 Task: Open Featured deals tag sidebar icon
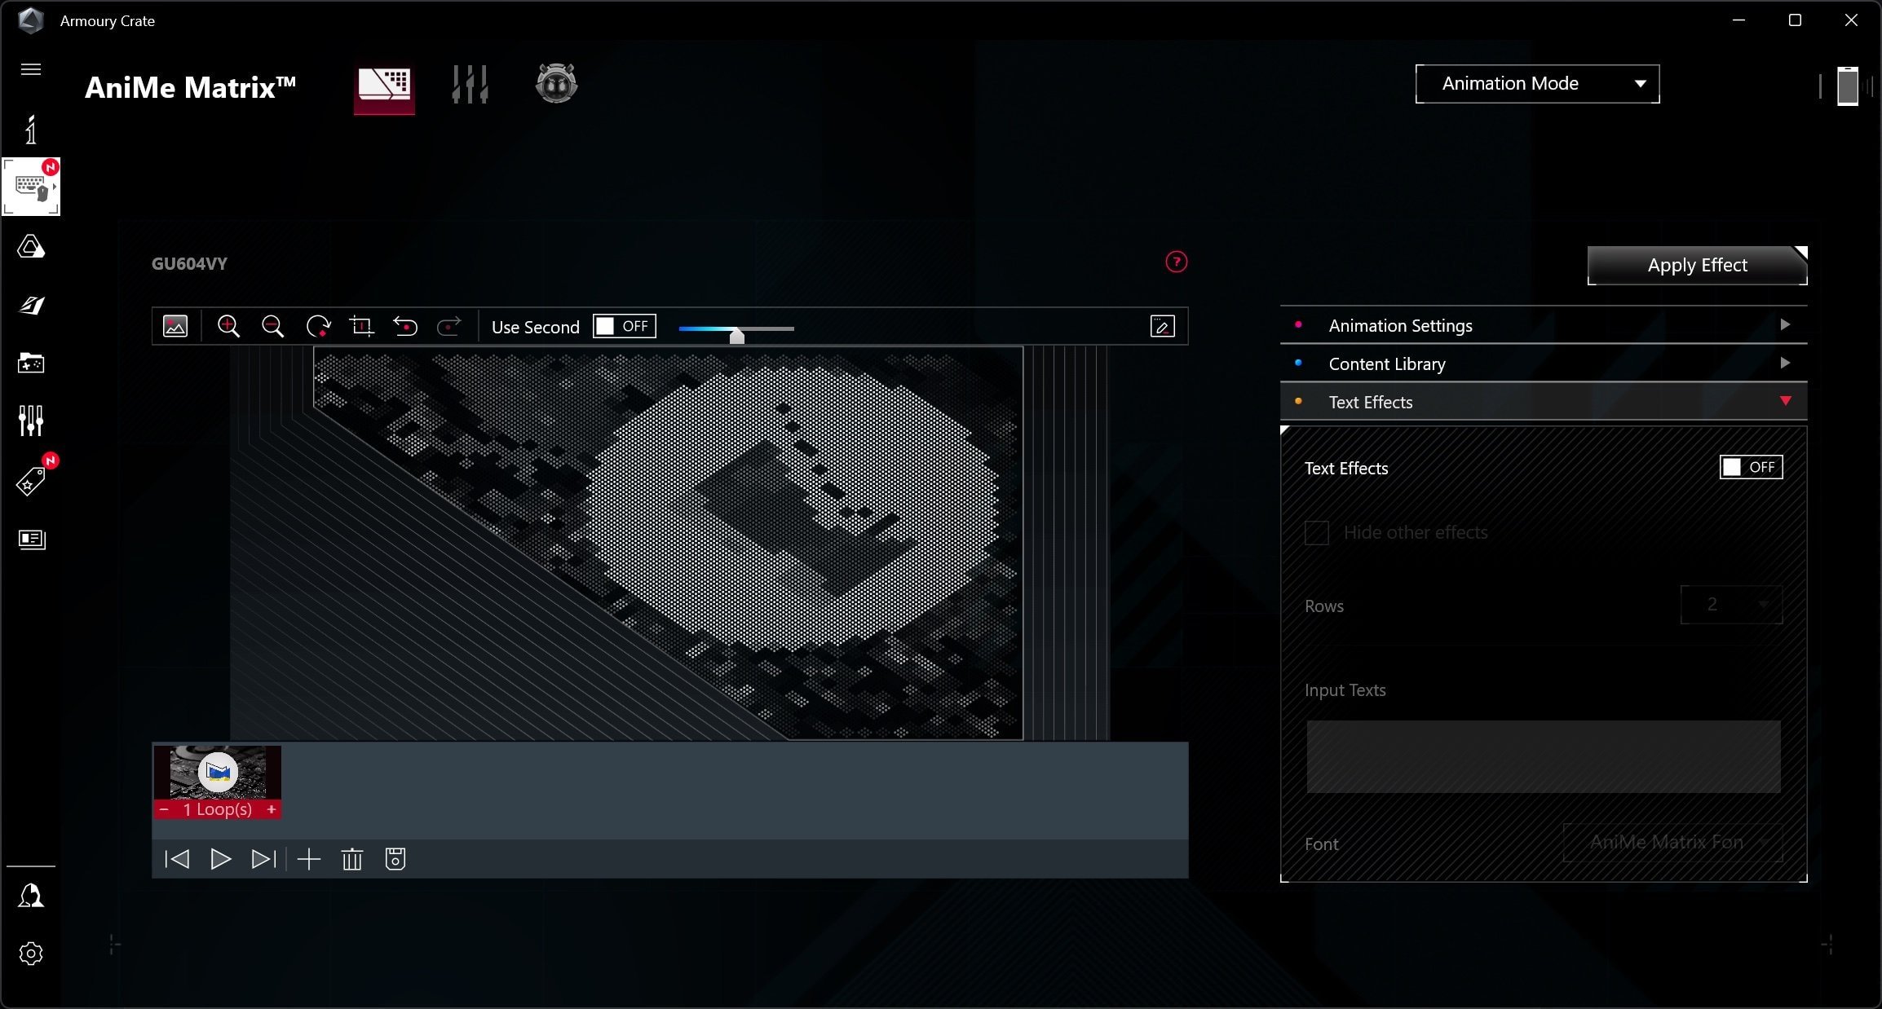pyautogui.click(x=31, y=481)
